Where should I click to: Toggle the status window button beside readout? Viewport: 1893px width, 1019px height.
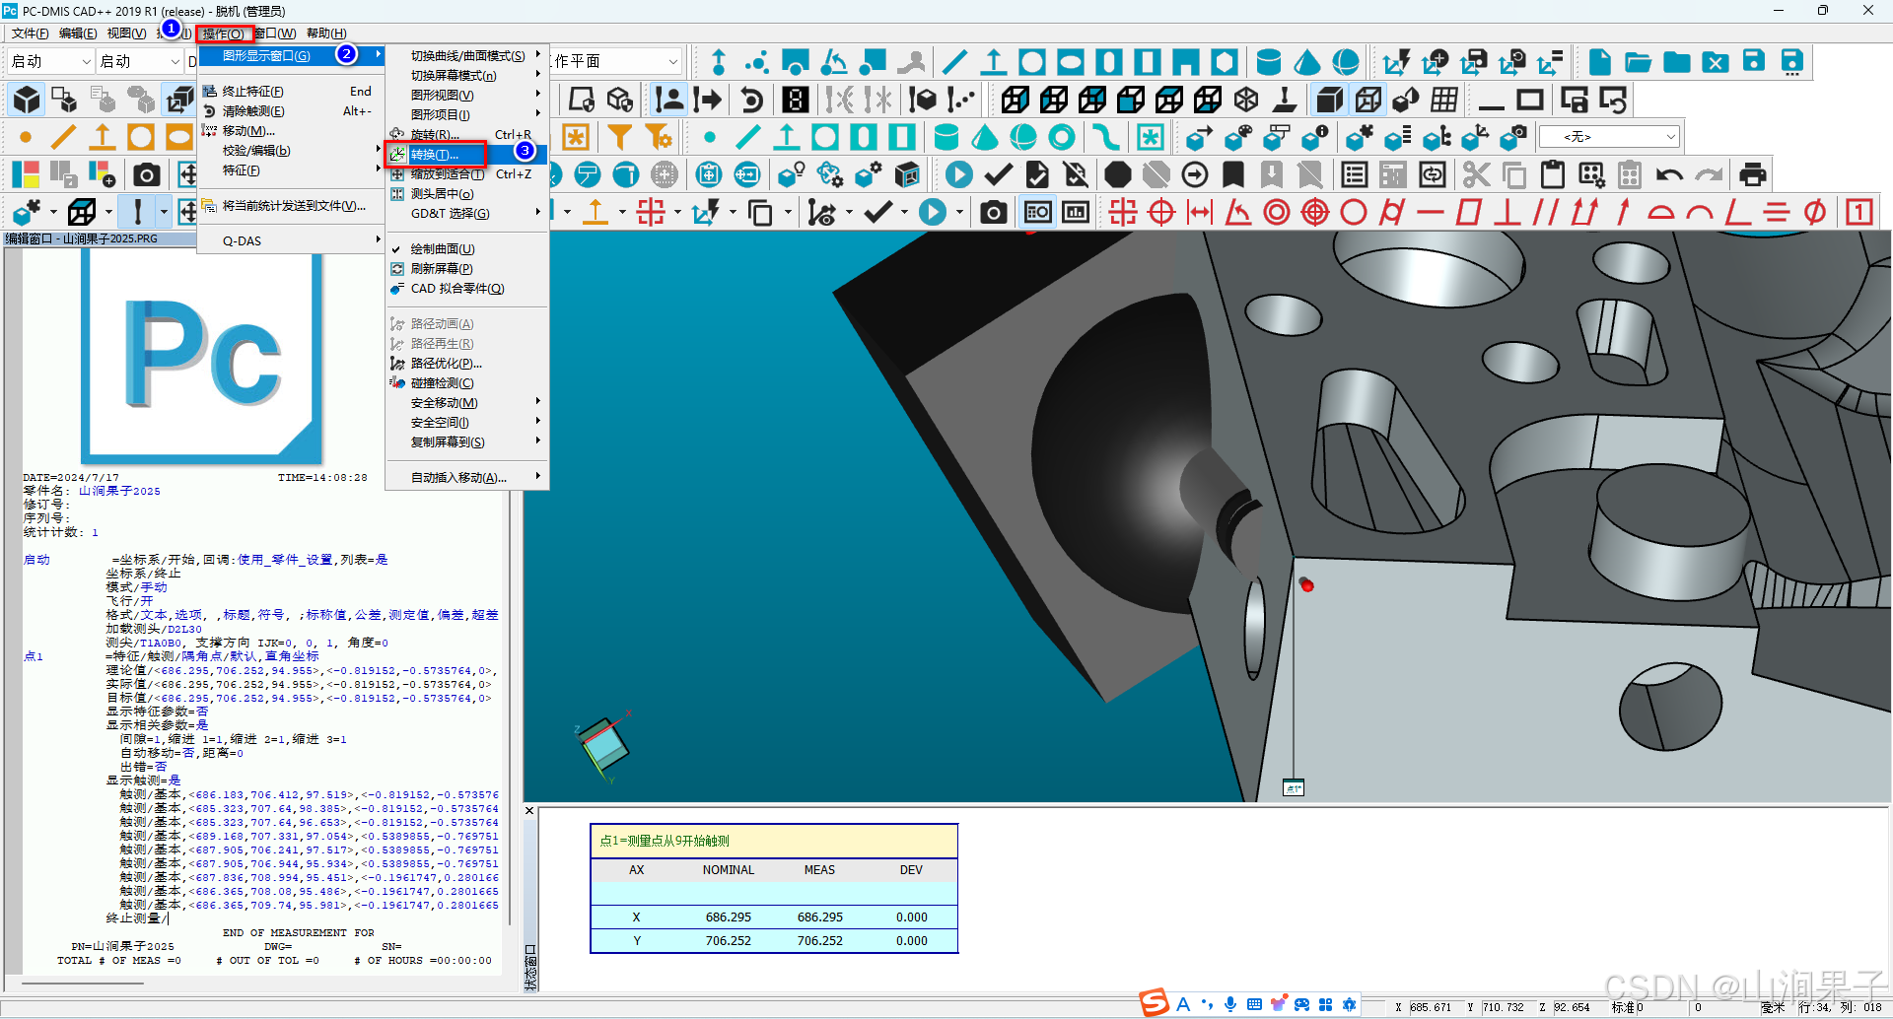coord(1076,212)
